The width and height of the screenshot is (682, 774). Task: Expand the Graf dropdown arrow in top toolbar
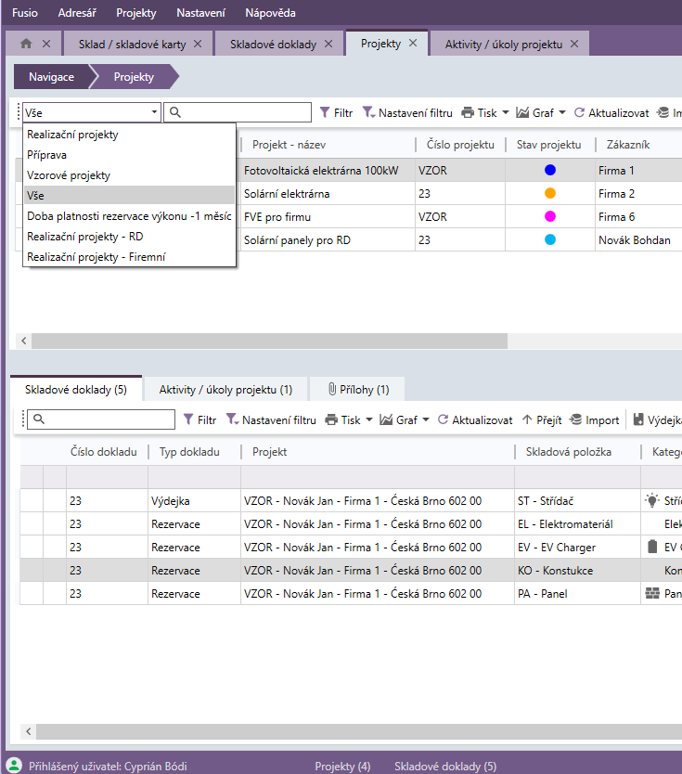click(x=562, y=113)
